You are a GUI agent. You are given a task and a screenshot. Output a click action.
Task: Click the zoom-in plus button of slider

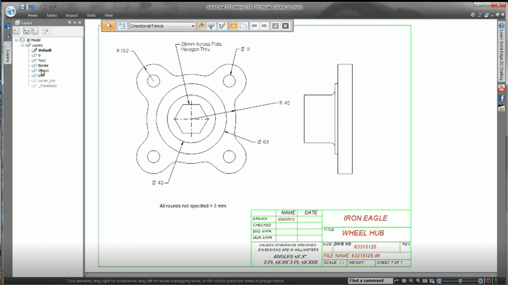480,281
